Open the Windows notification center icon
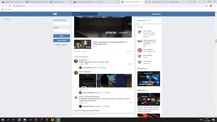The height and width of the screenshot is (122, 217). tap(214, 120)
